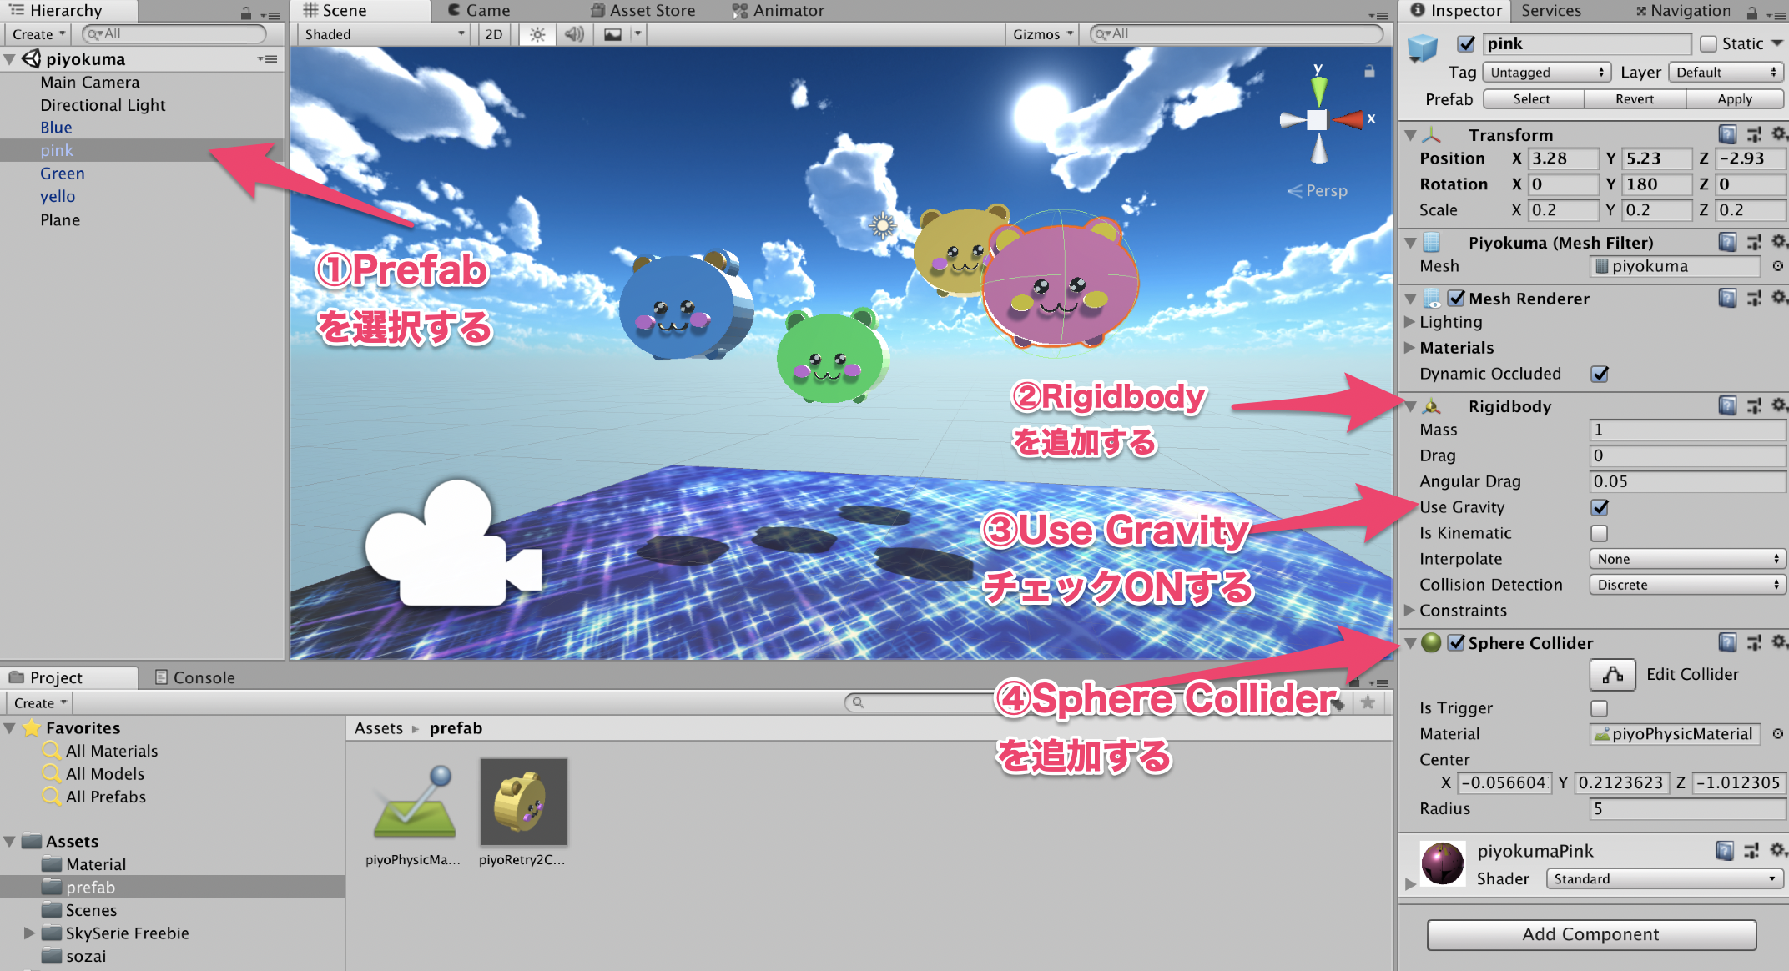
Task: Disable Use Gravity on the Rigidbody
Action: click(1598, 507)
